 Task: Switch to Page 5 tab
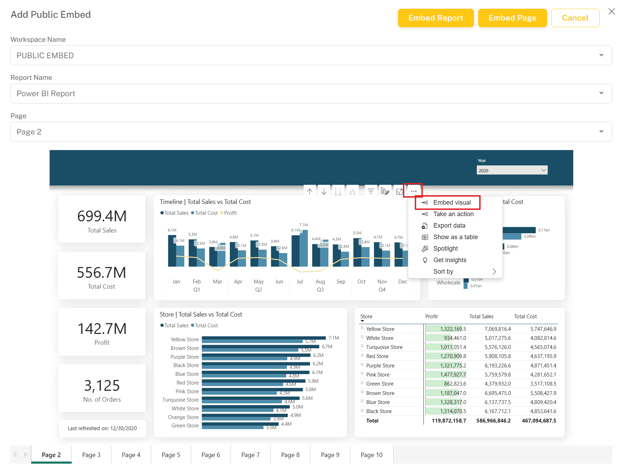coord(171,455)
